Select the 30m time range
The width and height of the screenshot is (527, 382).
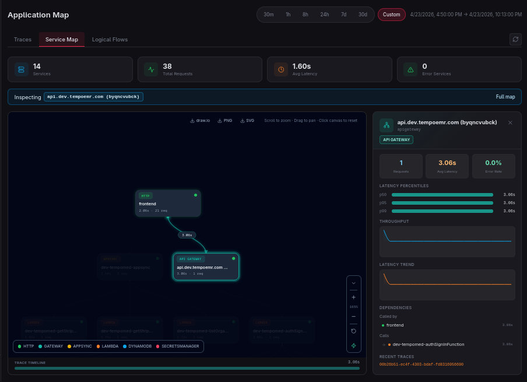(269, 15)
